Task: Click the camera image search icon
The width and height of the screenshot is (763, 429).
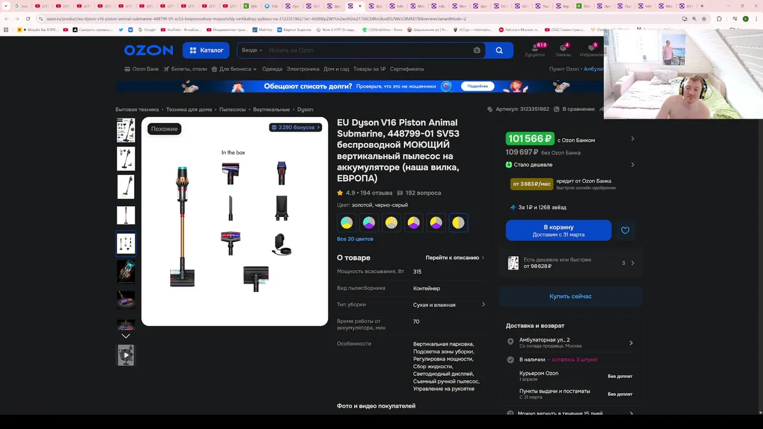Action: click(x=477, y=51)
